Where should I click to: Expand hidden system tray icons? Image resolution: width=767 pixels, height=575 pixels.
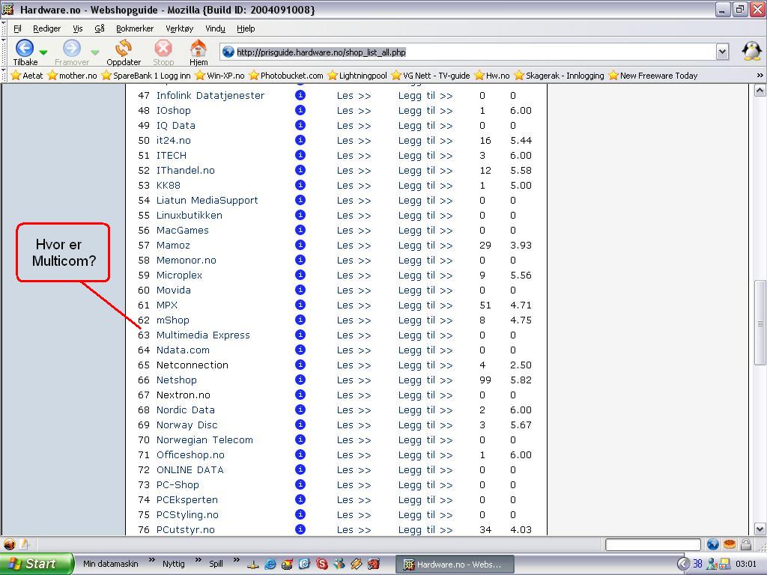point(683,565)
